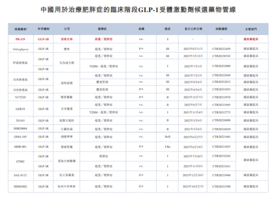Select the date '2023年8月11日'
The width and height of the screenshot is (275, 197).
(193, 49)
